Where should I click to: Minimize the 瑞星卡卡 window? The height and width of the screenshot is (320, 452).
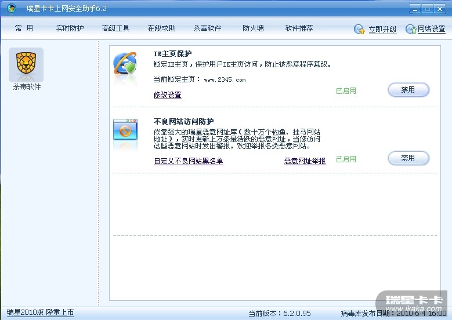[x=415, y=9]
